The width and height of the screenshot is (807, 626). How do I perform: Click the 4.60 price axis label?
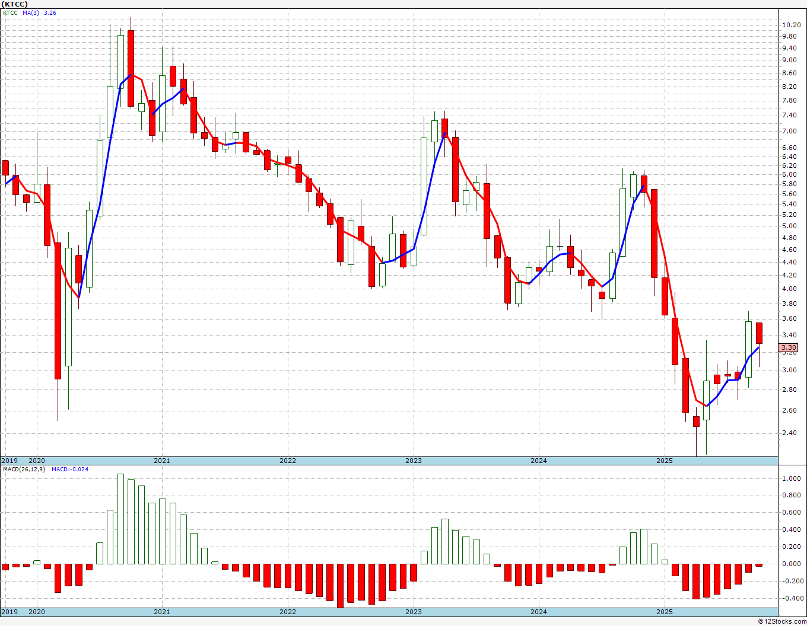[789, 250]
